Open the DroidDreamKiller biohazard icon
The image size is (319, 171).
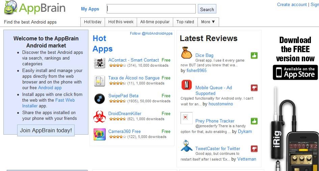pos(100,116)
